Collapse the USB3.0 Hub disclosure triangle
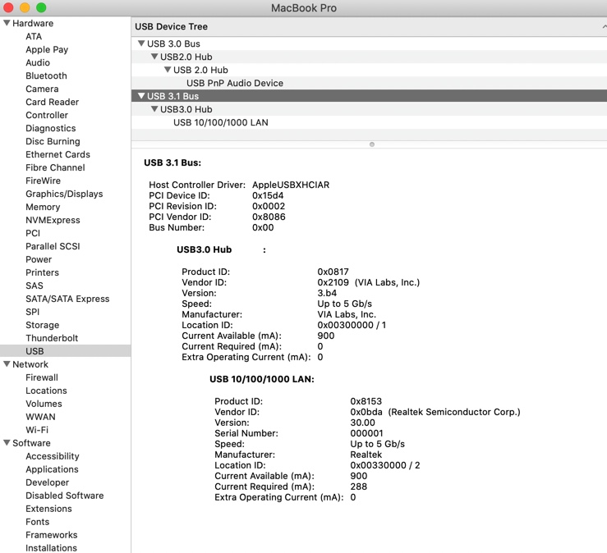Viewport: 607px width, 553px height. click(154, 109)
